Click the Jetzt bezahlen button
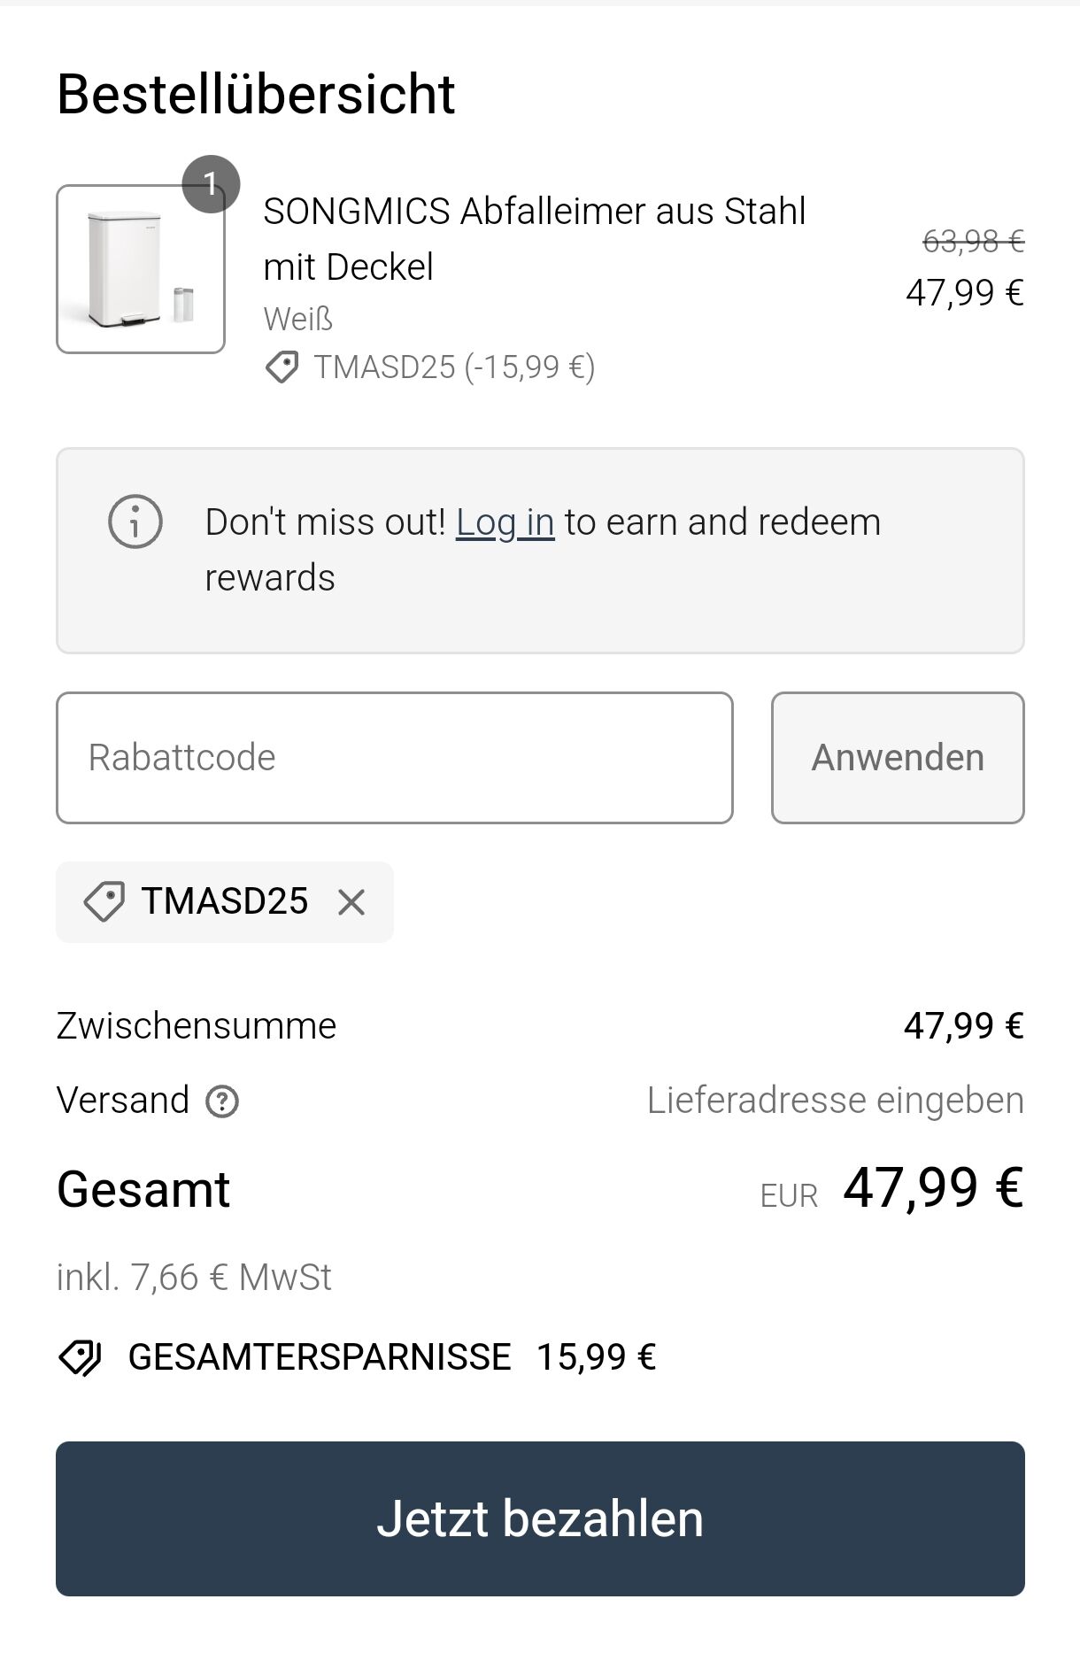This screenshot has height=1661, width=1080. (540, 1518)
